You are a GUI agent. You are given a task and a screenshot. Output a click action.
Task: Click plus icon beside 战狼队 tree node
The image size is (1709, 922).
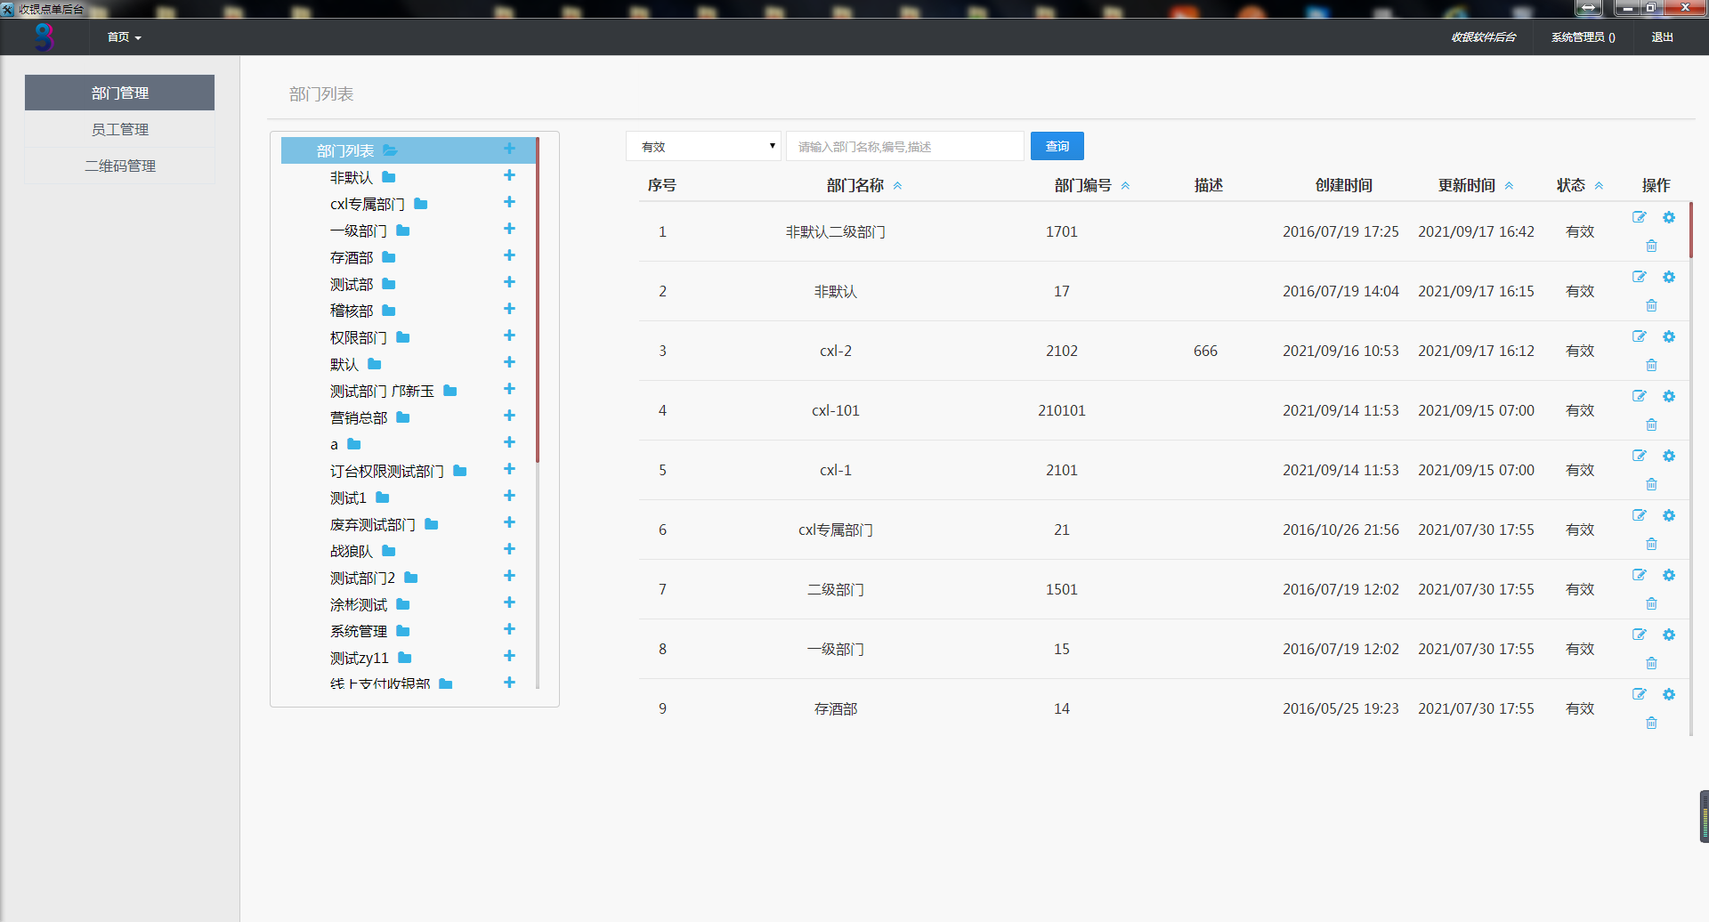509,549
